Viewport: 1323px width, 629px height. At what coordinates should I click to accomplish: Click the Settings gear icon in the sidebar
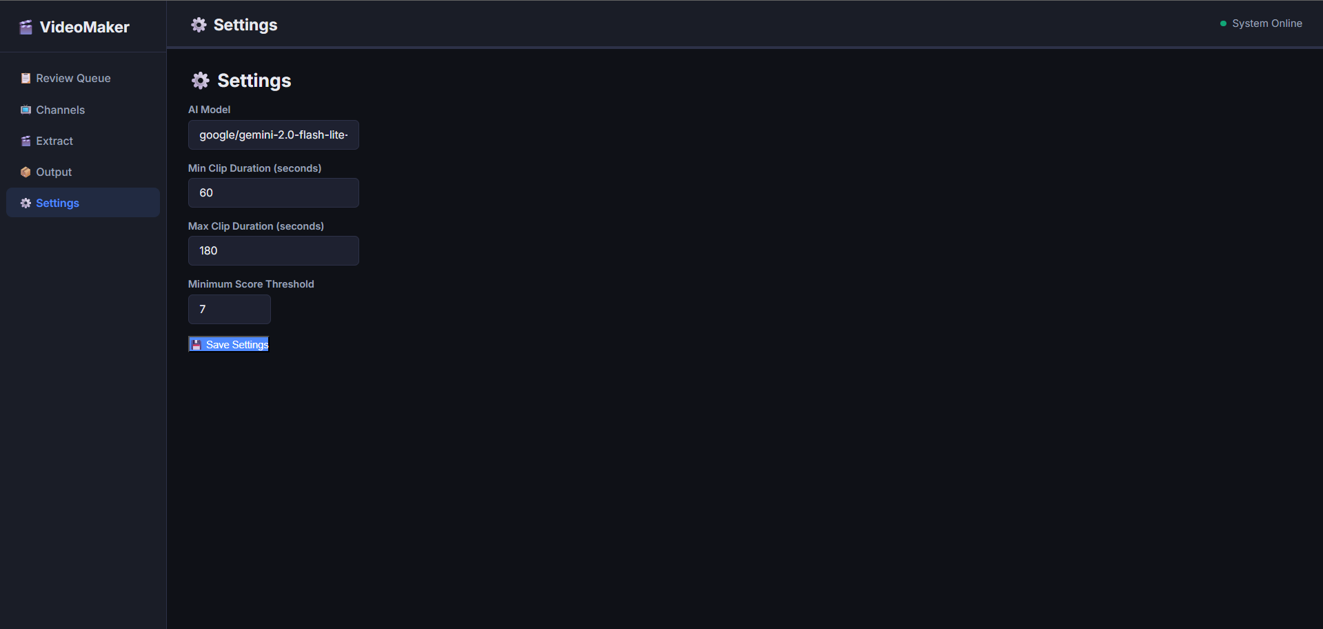[24, 203]
